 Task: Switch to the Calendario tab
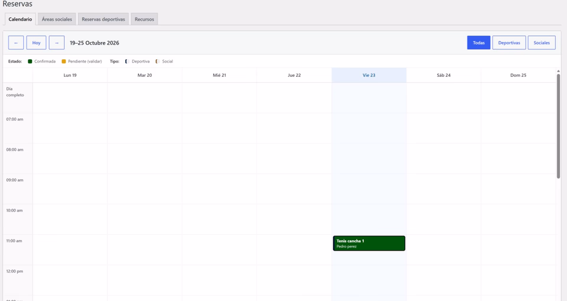(20, 19)
